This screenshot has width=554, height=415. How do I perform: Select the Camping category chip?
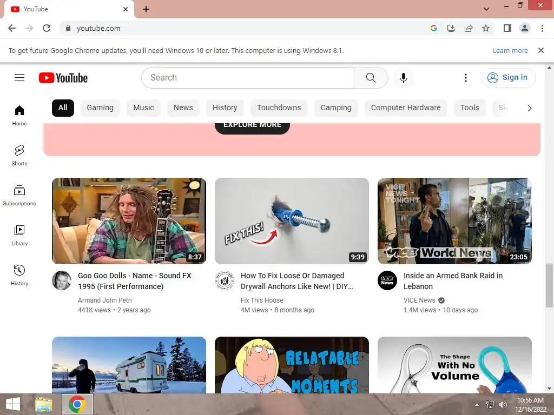[336, 108]
